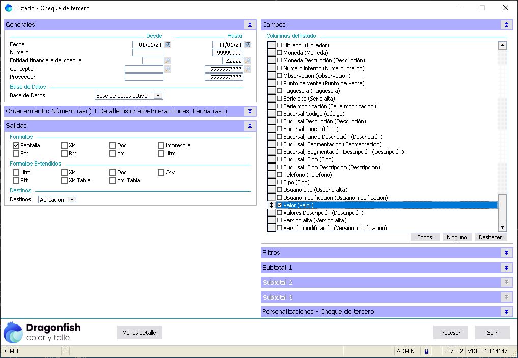Expand the Subtotal 1 section

point(506,268)
